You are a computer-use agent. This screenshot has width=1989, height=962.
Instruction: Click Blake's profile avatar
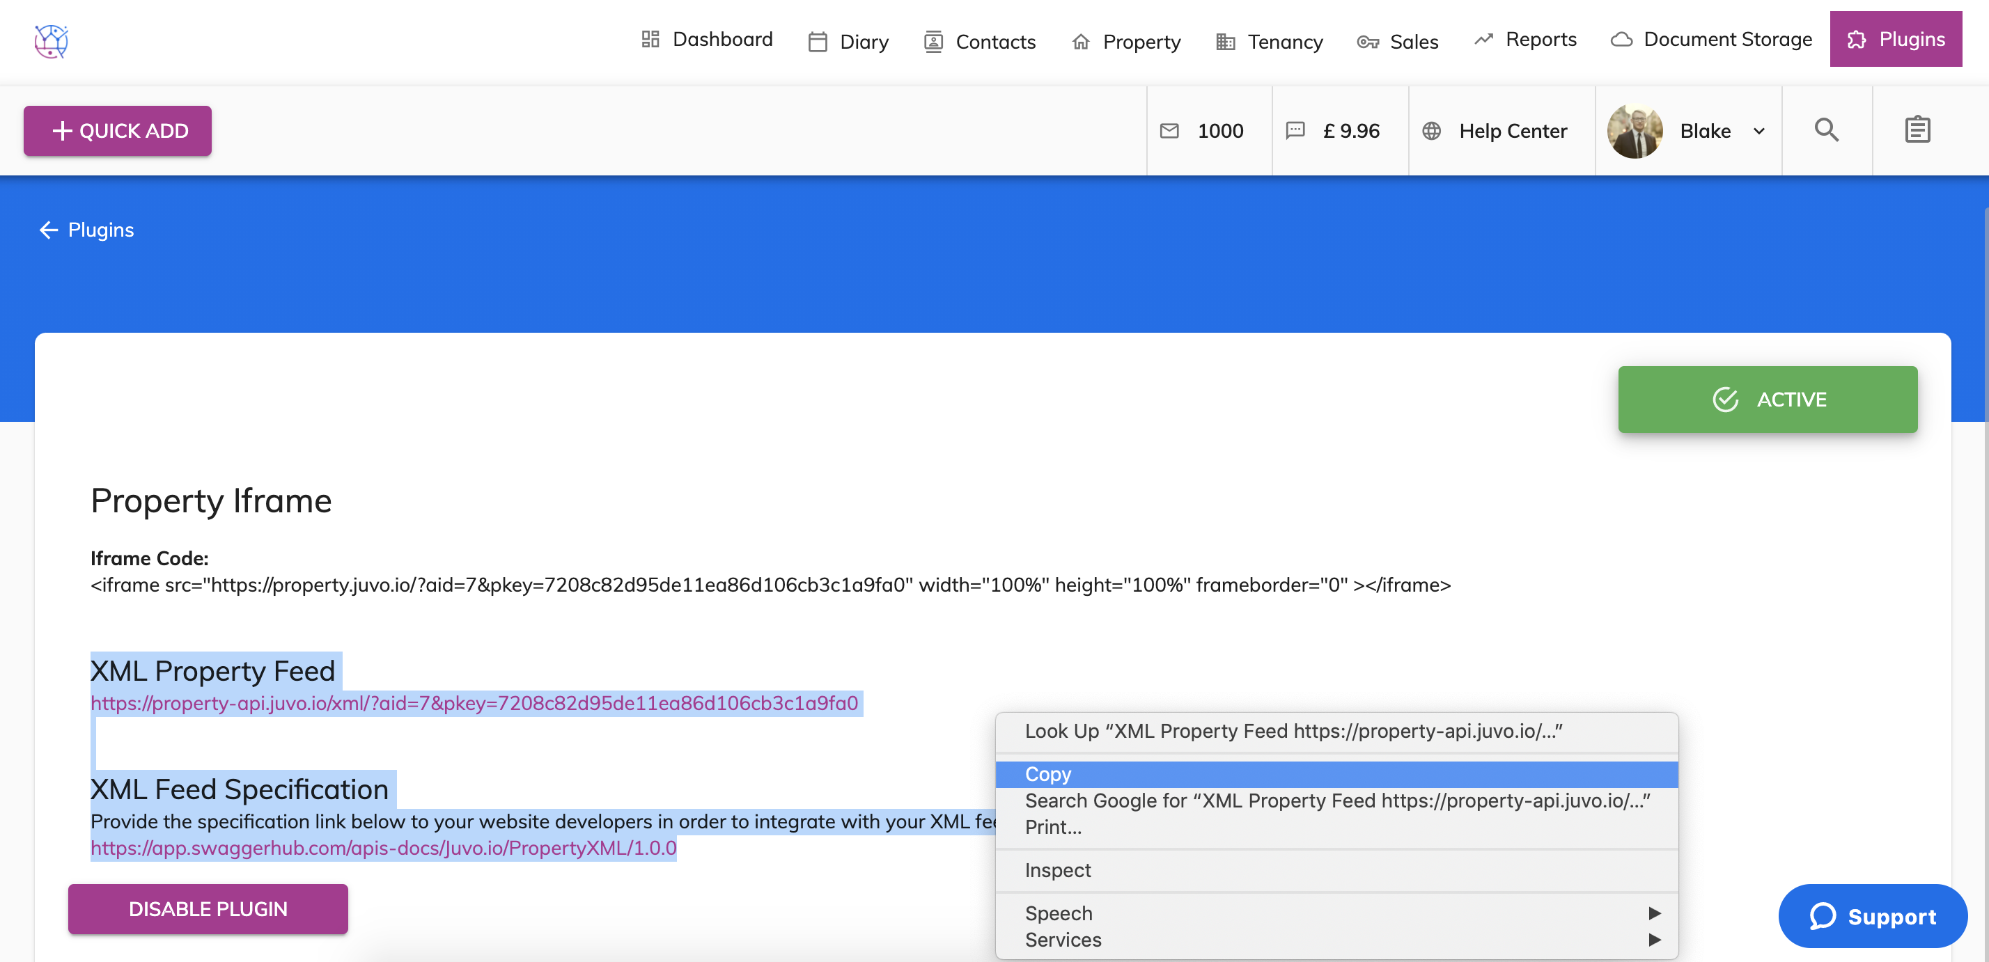tap(1635, 130)
